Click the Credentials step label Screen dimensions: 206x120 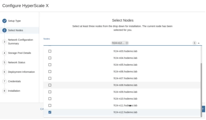15,81
